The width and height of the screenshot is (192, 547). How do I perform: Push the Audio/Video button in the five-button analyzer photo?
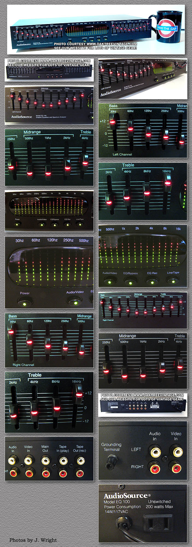(x=42, y=225)
